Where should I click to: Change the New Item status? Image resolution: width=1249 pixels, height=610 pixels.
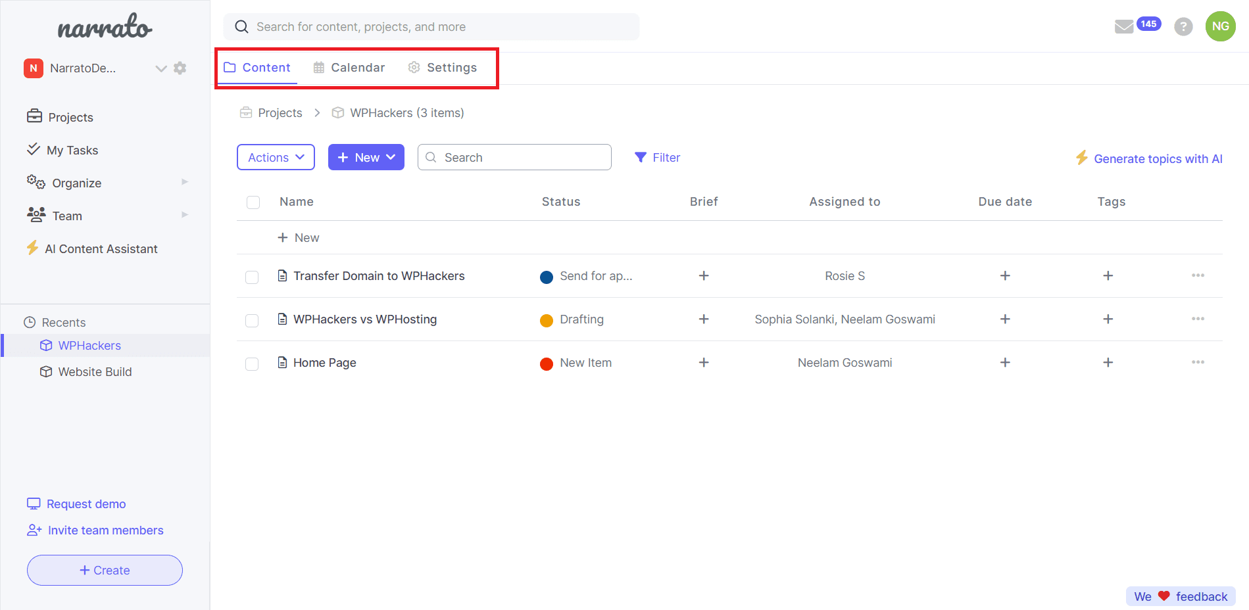coord(576,363)
